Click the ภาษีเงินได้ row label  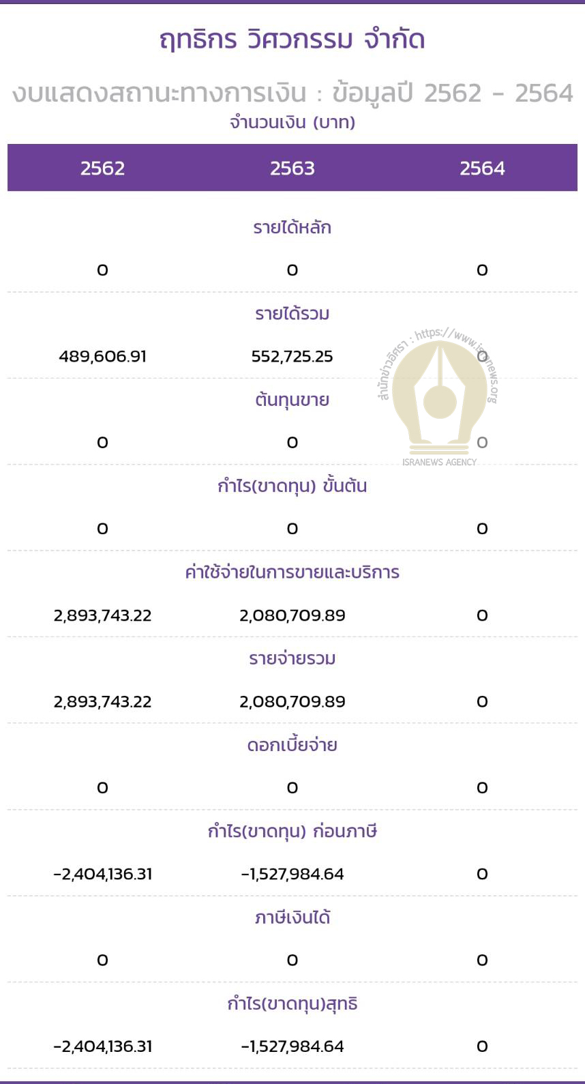pyautogui.click(x=292, y=917)
